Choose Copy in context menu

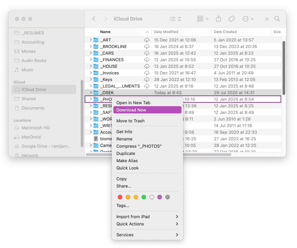pos(147,179)
